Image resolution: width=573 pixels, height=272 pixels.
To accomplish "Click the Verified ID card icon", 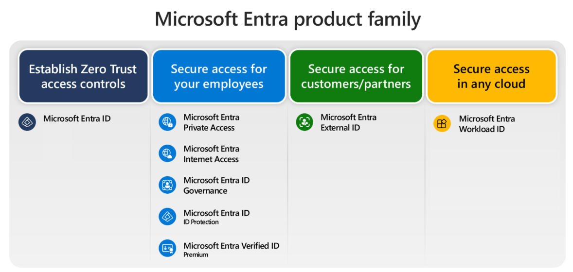I will coord(167,248).
